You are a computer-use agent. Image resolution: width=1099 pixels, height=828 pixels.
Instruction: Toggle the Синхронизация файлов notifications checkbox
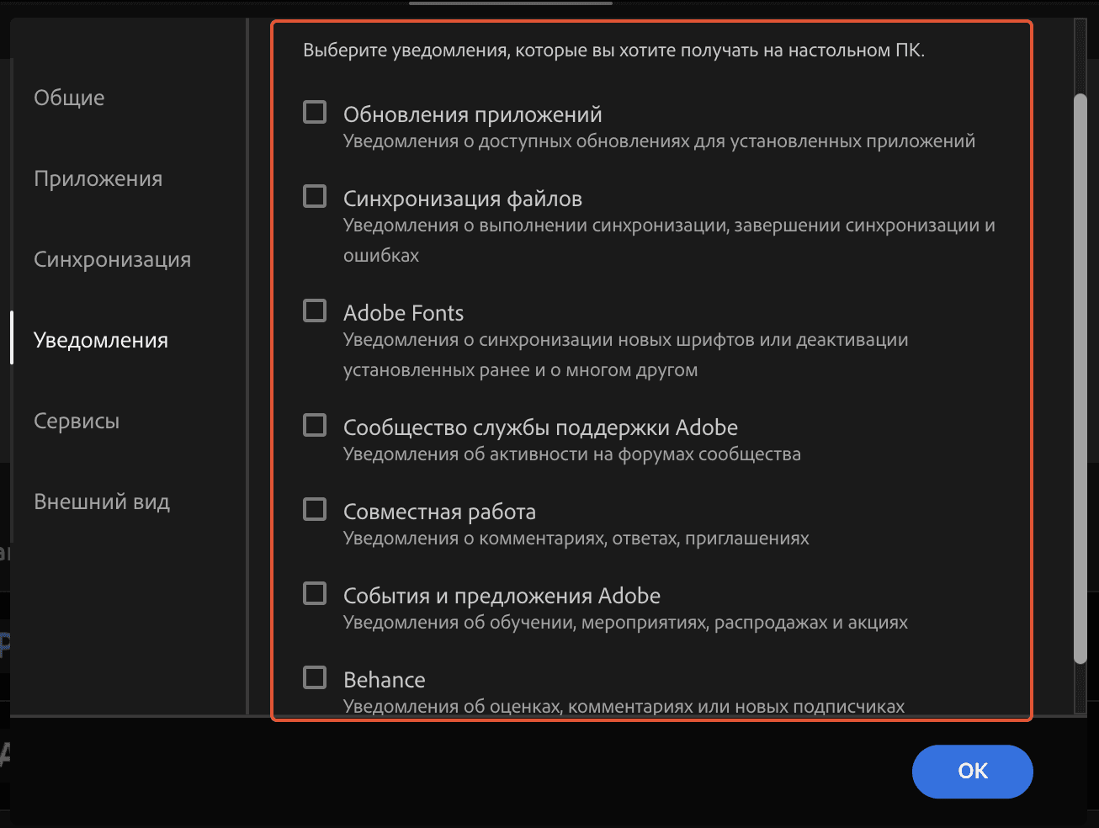coord(315,196)
